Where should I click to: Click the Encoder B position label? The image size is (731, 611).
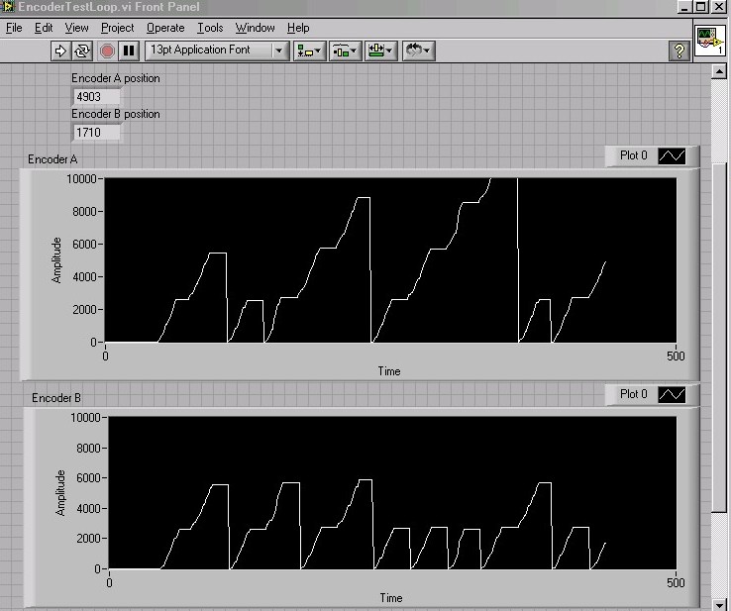click(116, 114)
